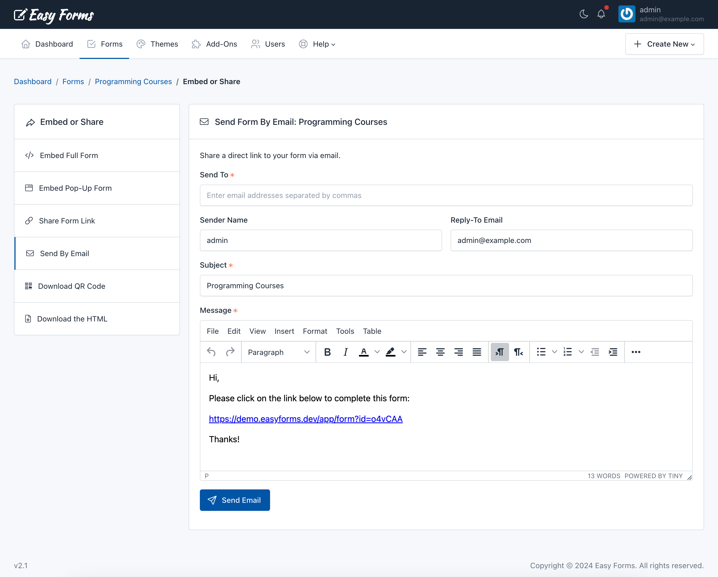
Task: Click Programming Courses breadcrumb link
Action: pos(133,82)
